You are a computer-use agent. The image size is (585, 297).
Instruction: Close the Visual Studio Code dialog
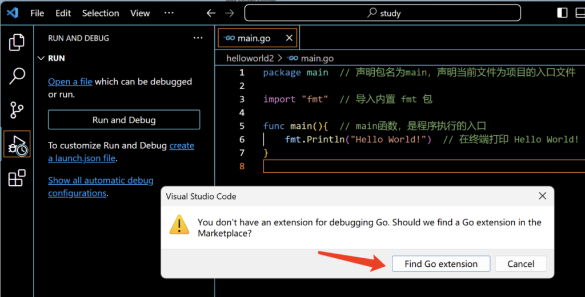(x=543, y=196)
